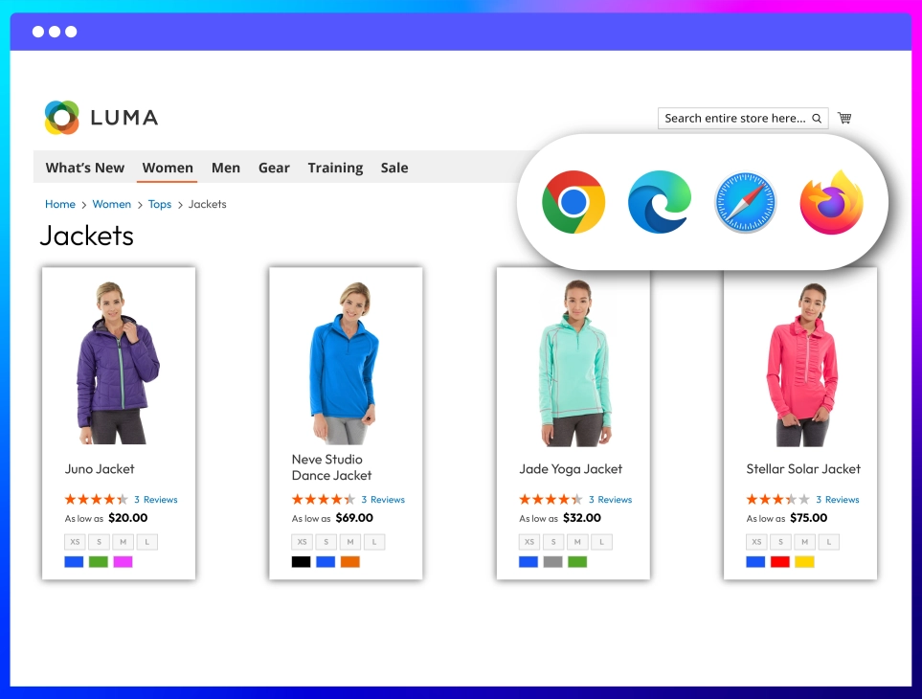Click the Firefox browser icon

831,202
